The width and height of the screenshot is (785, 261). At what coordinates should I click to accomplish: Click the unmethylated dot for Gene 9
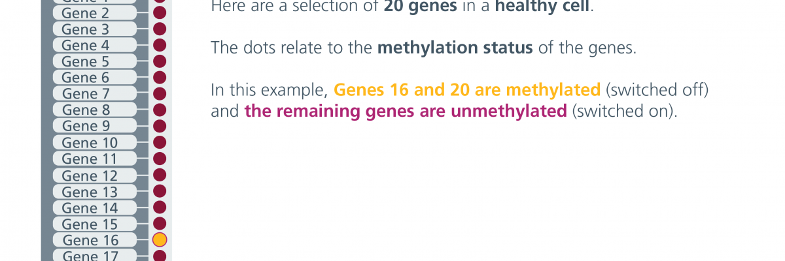pos(160,126)
